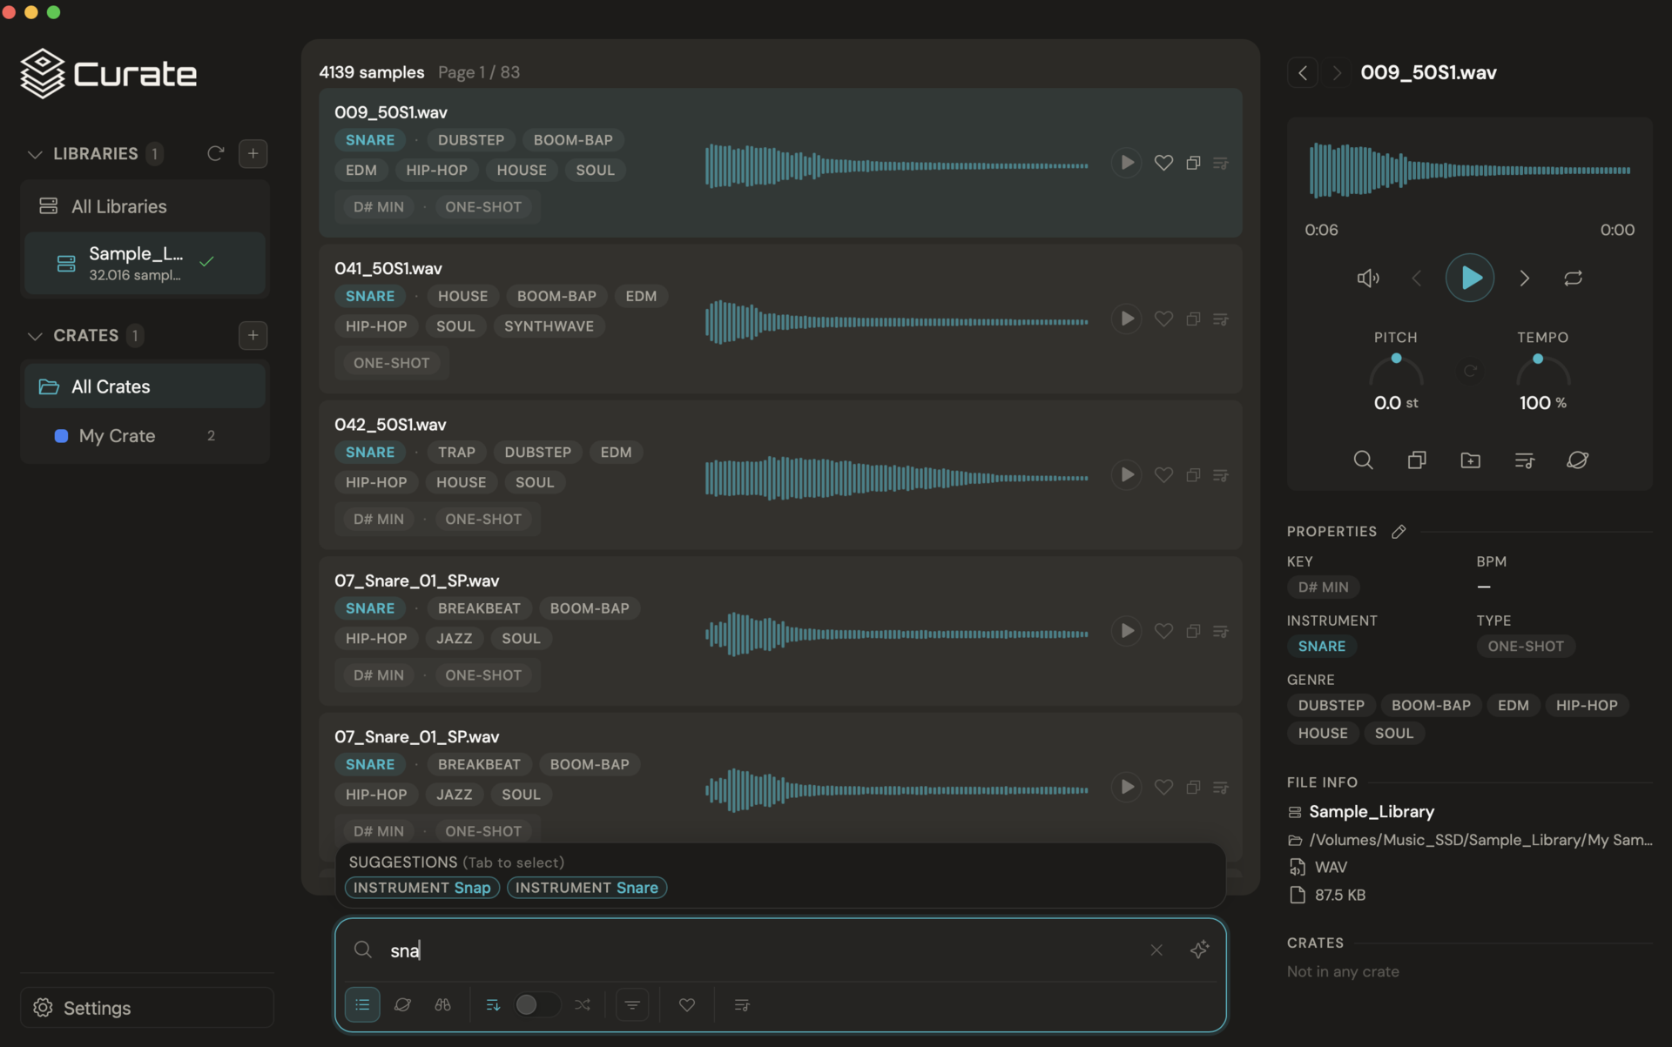Select All Libraries in sidebar
Viewport: 1672px width, 1047px height.
145,206
